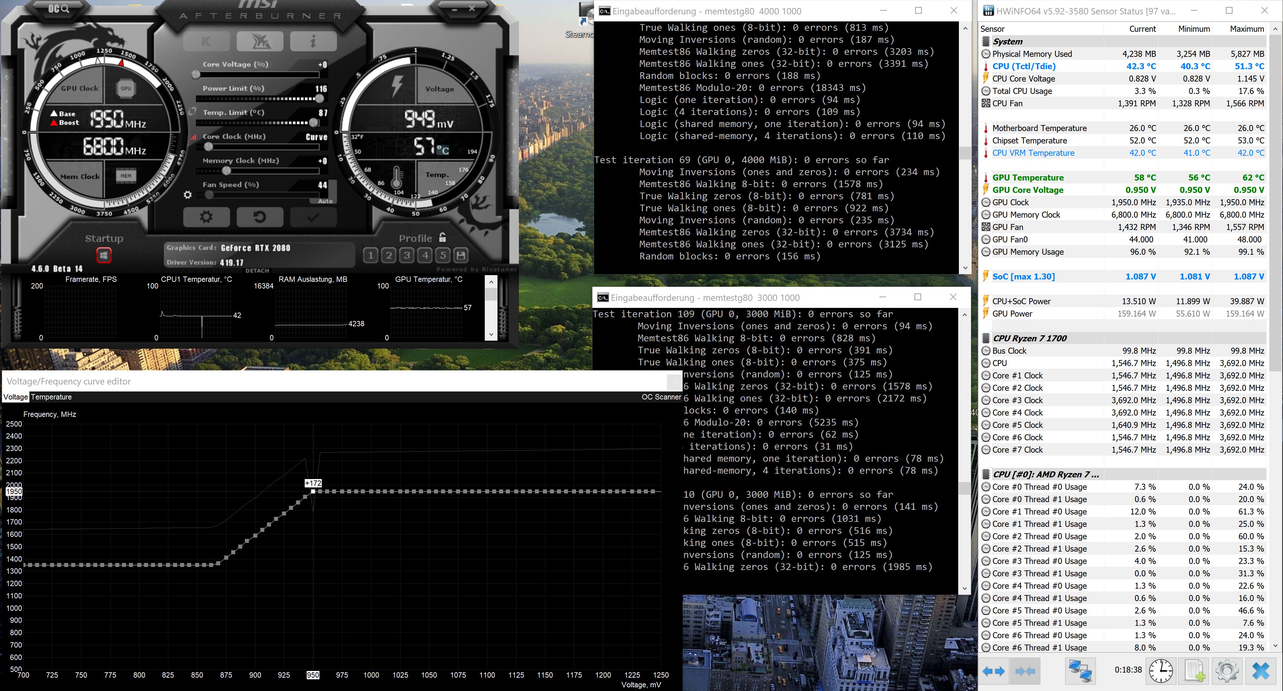The width and height of the screenshot is (1283, 691).
Task: Click the Current column header in HWiNFO
Action: (x=1131, y=29)
